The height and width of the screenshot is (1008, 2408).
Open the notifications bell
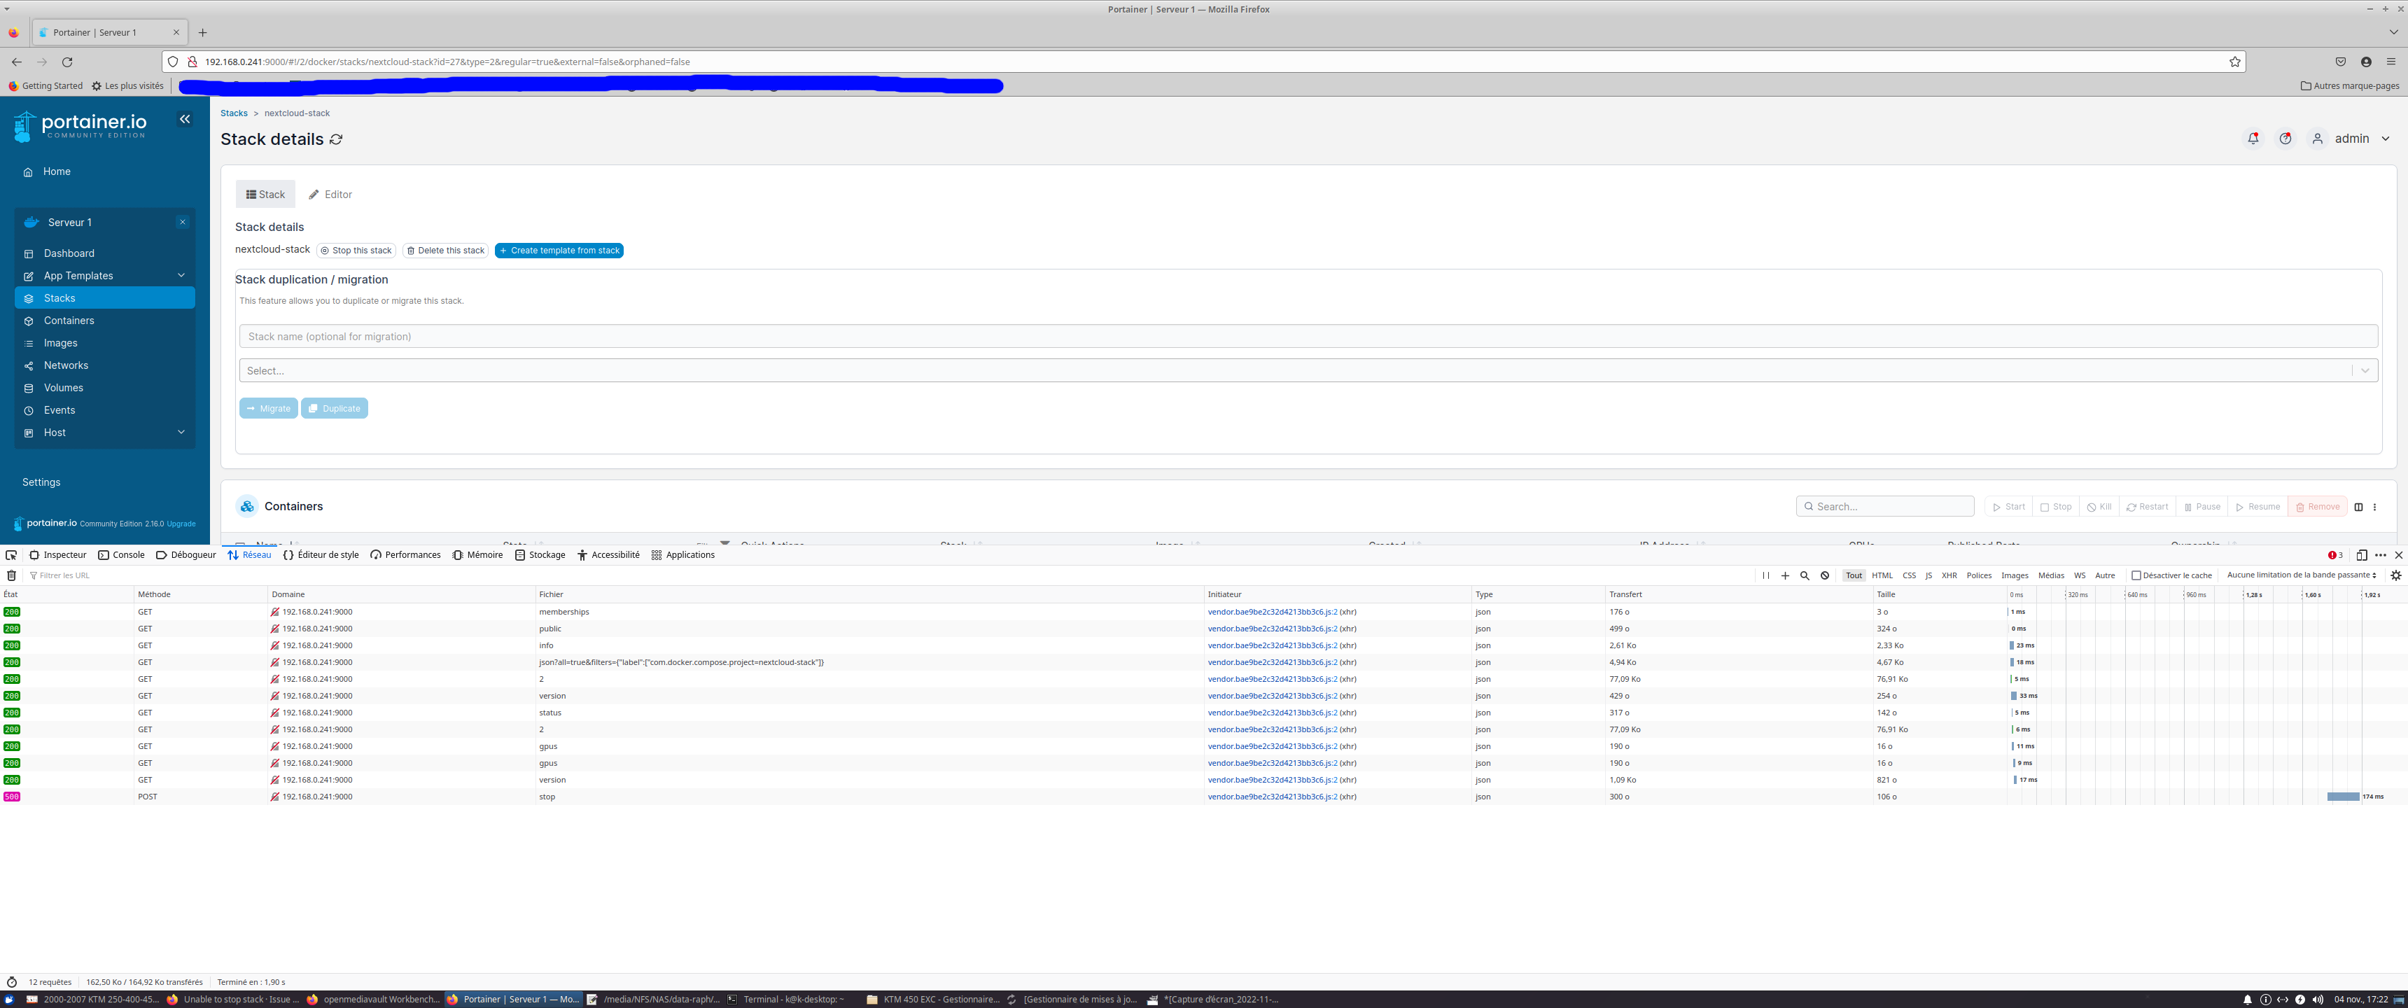[x=2253, y=137]
